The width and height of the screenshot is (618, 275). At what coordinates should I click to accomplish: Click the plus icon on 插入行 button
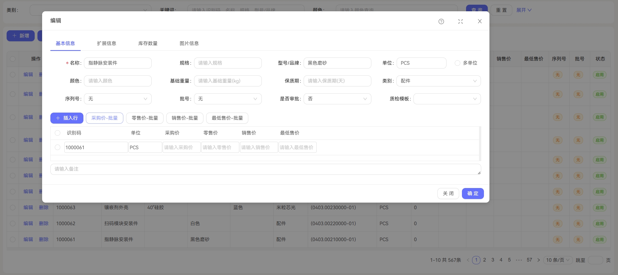click(58, 118)
